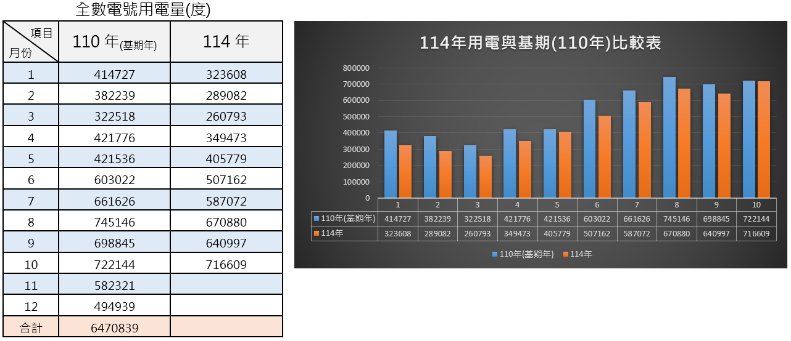Click 405779 in the left table
The image size is (791, 341).
point(226,159)
